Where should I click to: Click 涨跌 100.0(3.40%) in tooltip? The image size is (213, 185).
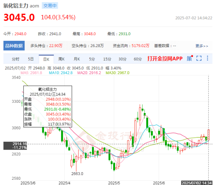(48, 119)
